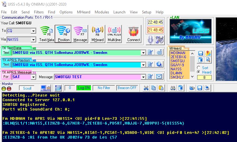Open a monitor log file with folder icon
The image size is (237, 142).
192,88
